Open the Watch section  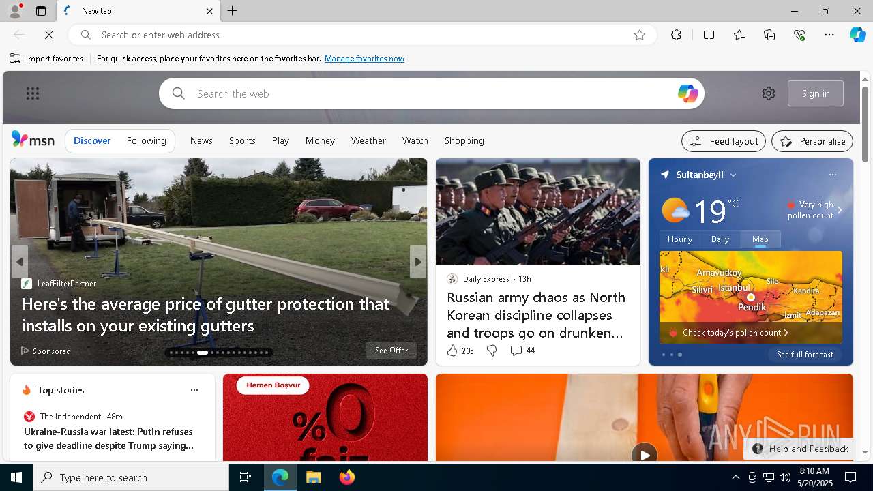coord(415,140)
